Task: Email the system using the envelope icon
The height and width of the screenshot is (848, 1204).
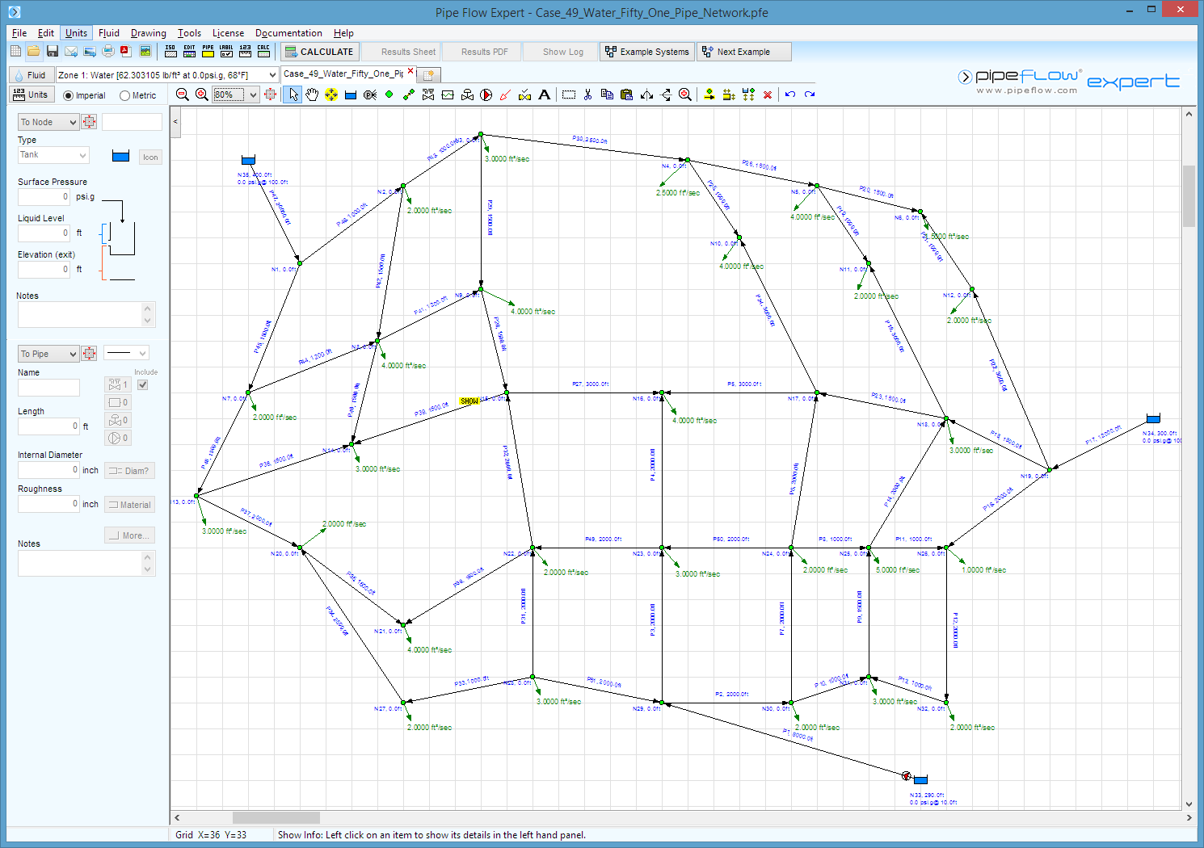Action: pyautogui.click(x=71, y=52)
